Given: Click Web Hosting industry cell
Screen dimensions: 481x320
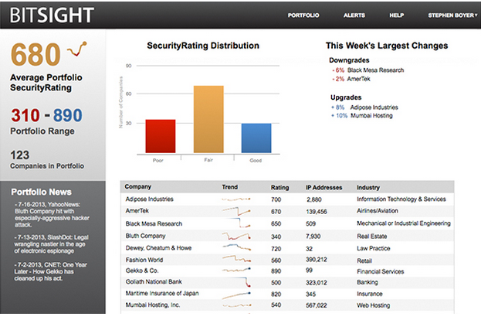Looking at the screenshot, I should click(x=374, y=305).
